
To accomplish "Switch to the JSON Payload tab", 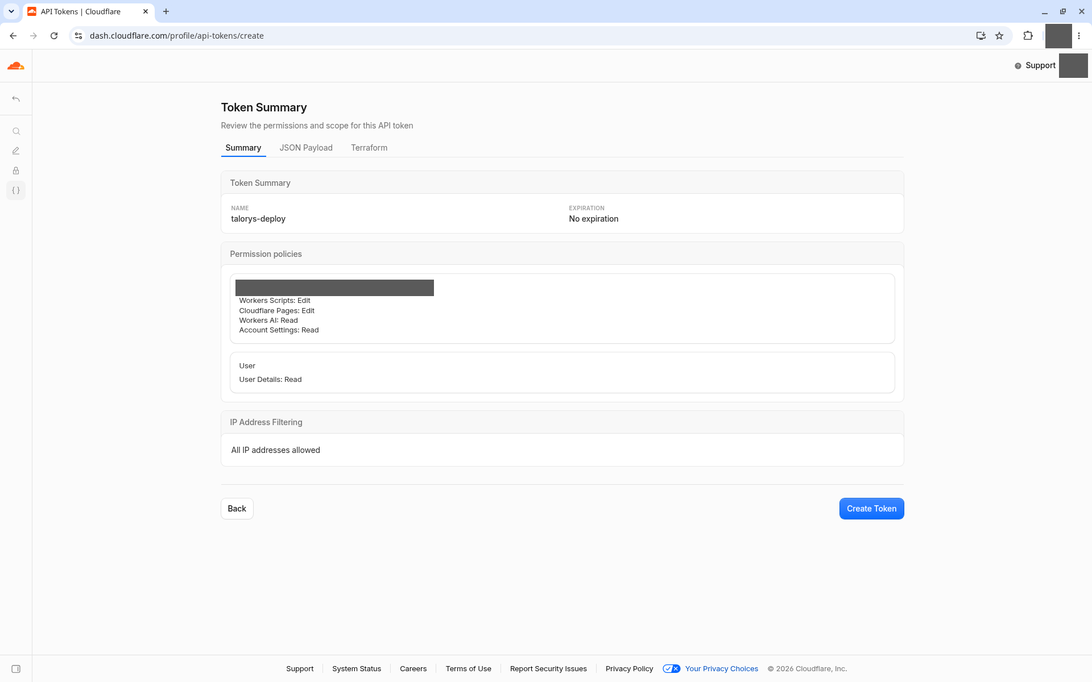I will [306, 148].
